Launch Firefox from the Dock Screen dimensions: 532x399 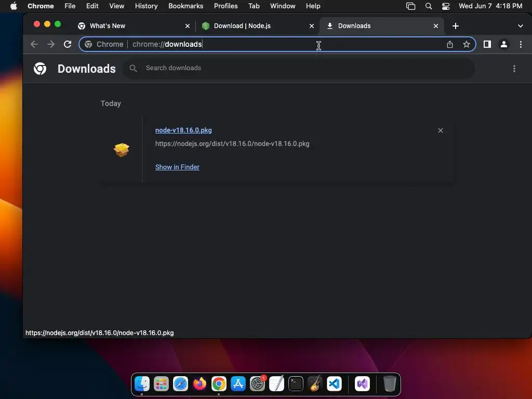pyautogui.click(x=199, y=384)
